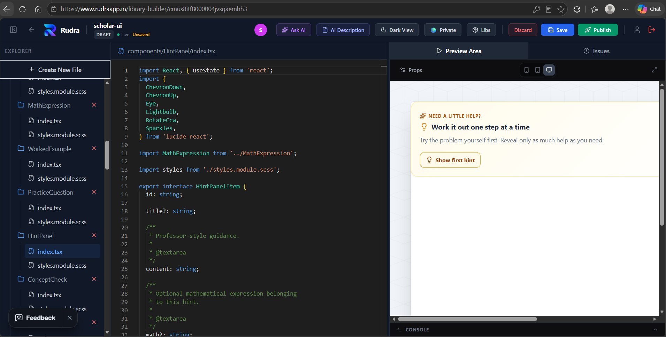Open the user profile icon
Image resolution: width=666 pixels, height=337 pixels.
(x=637, y=30)
